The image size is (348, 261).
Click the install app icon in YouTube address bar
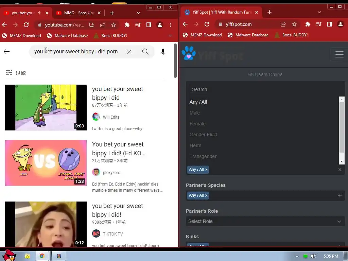click(92, 25)
